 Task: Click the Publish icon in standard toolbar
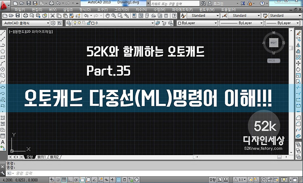pos(38,16)
